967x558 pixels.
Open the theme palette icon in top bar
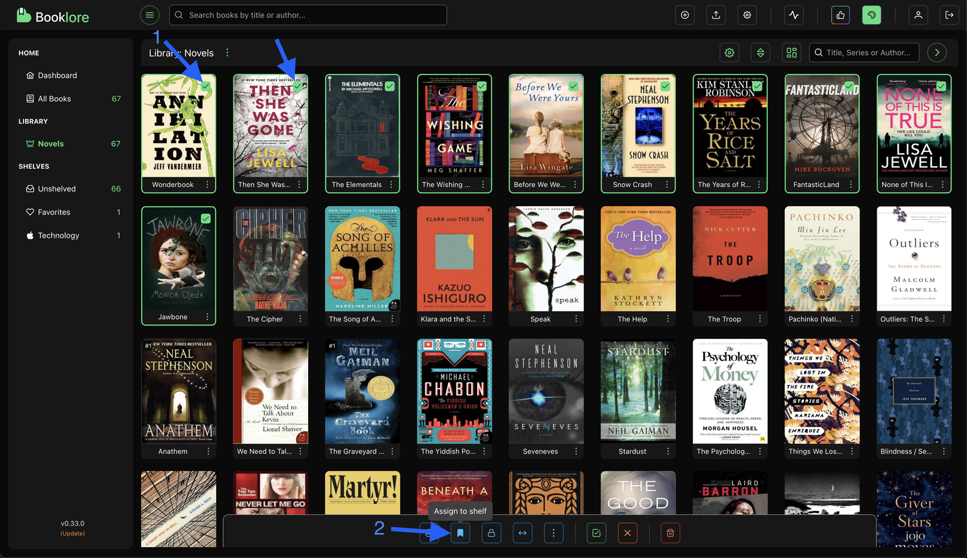point(871,15)
